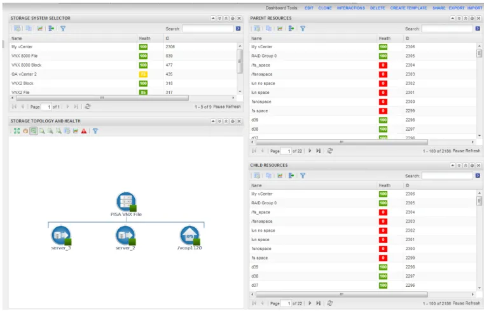Click the chart icon in Child Resources toolbar
Image resolution: width=484 pixels, height=311 pixels.
click(x=280, y=176)
